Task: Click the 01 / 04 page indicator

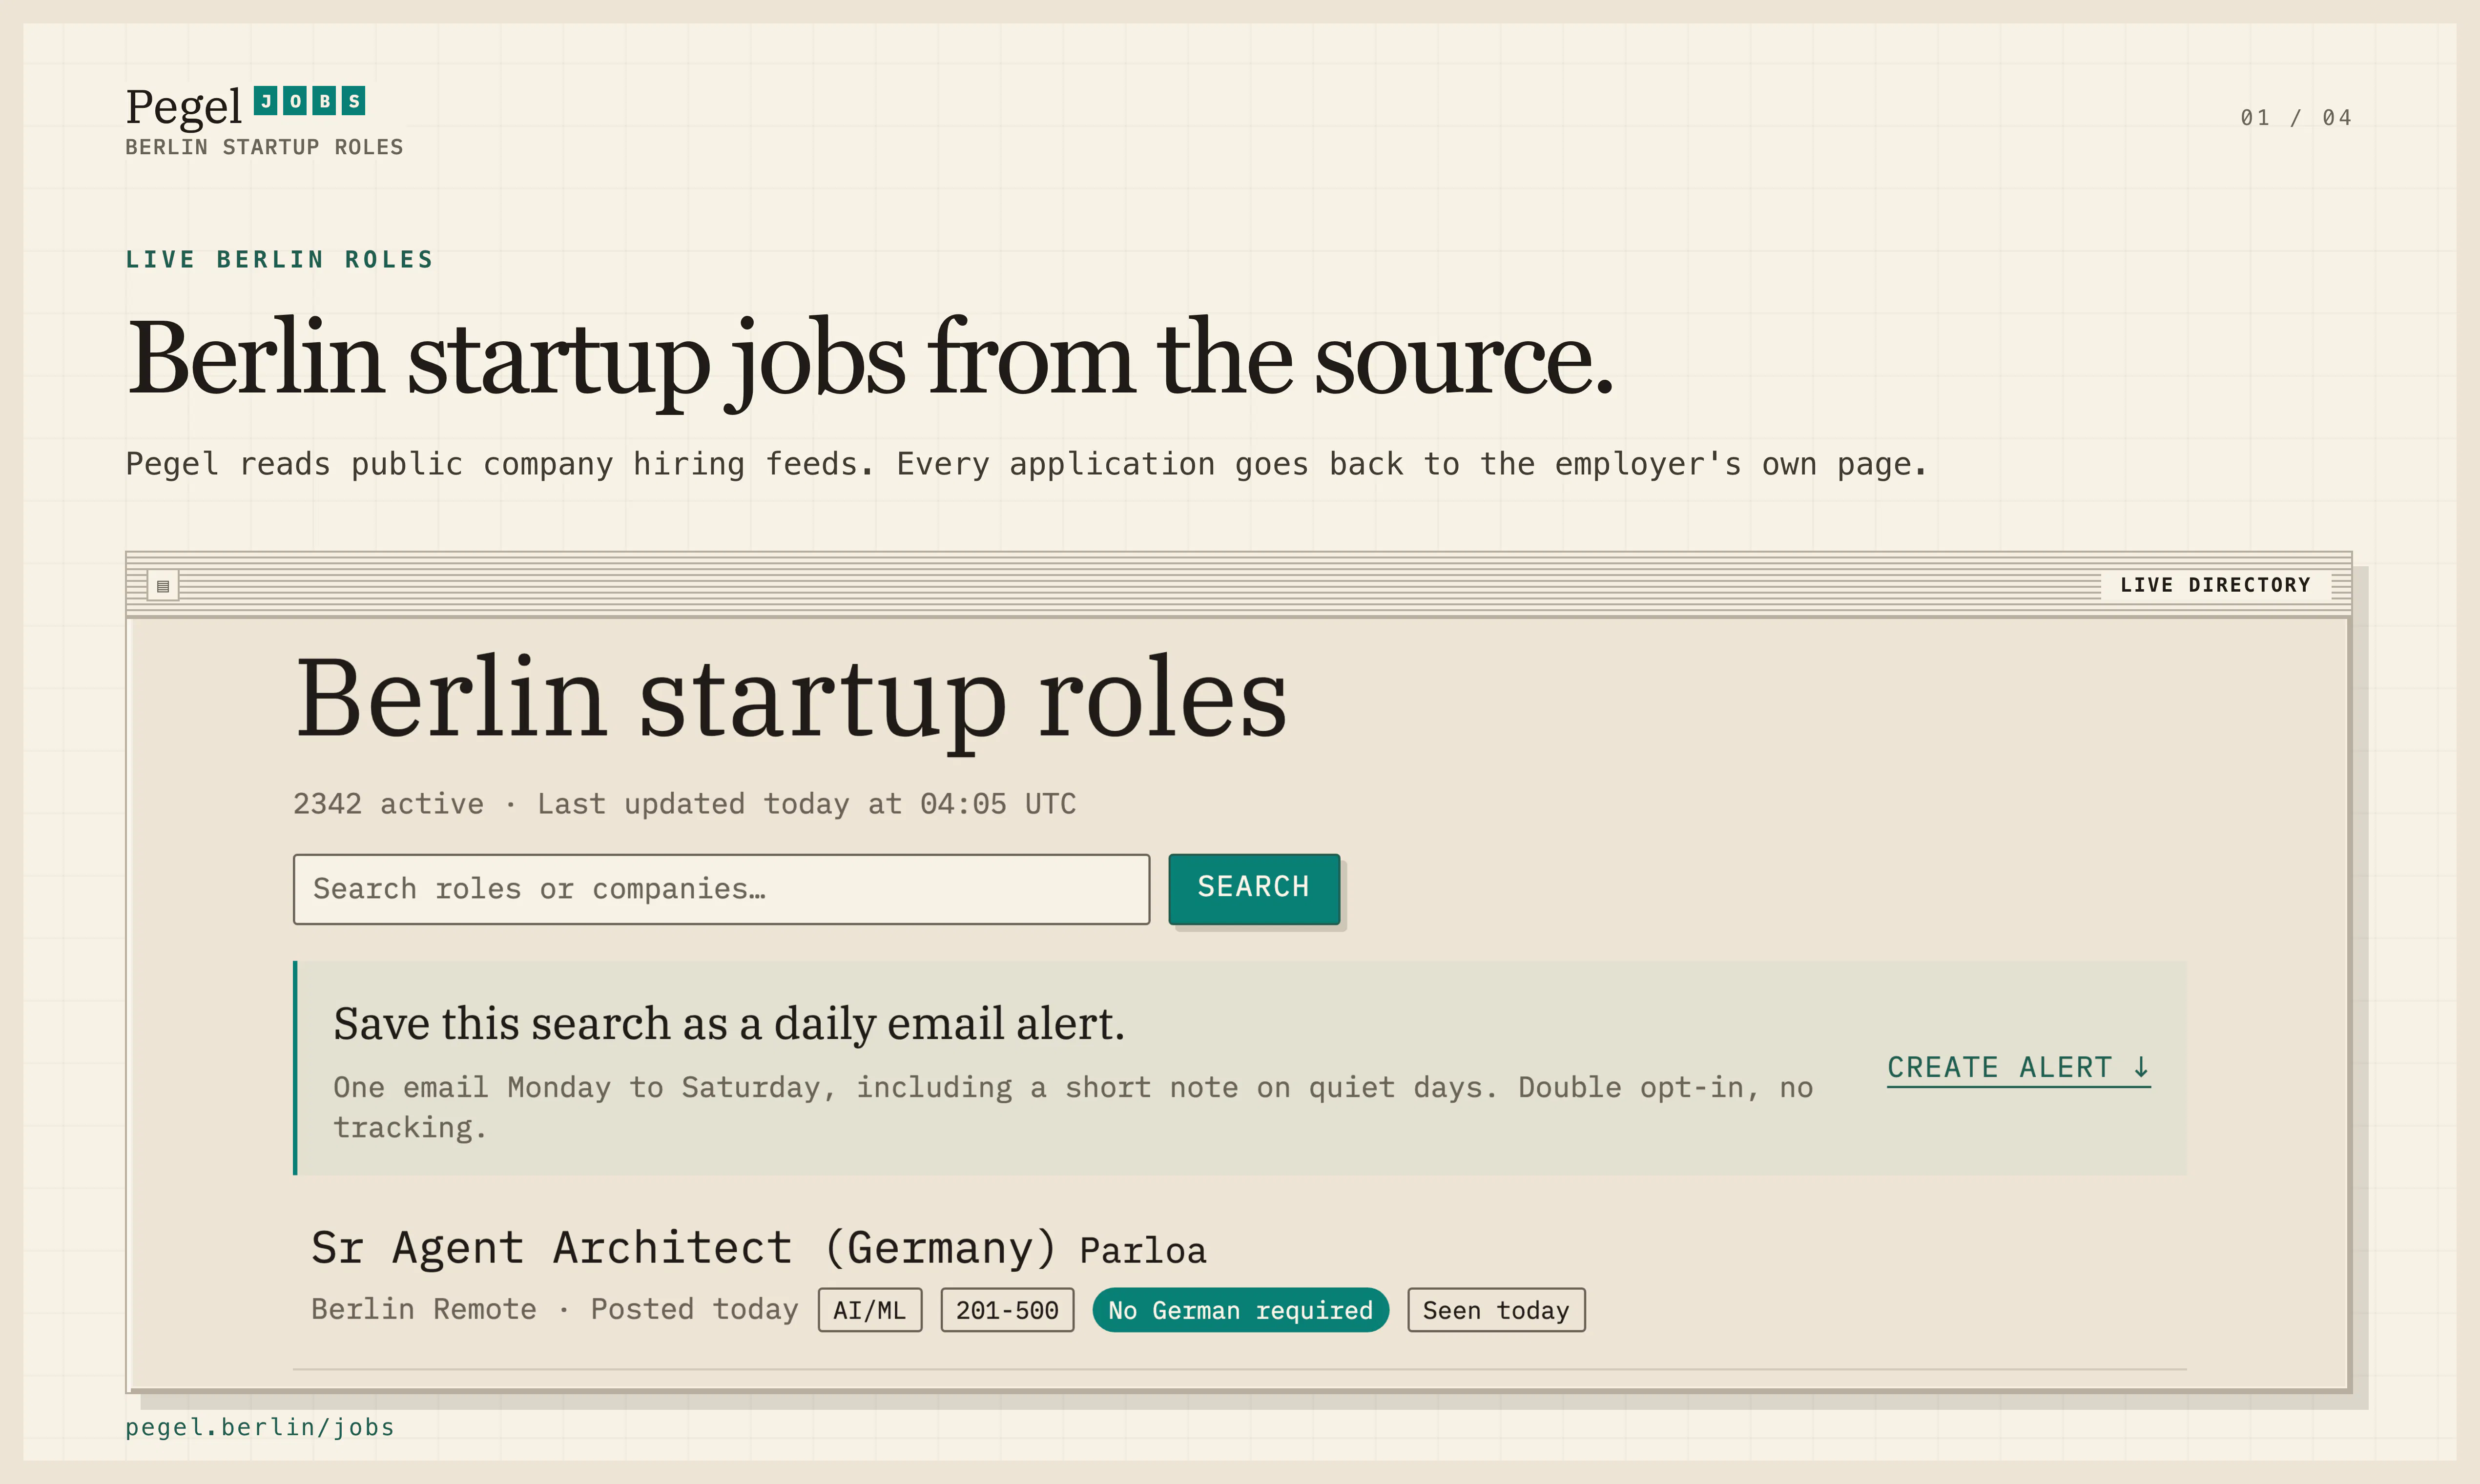Action: 2296,118
